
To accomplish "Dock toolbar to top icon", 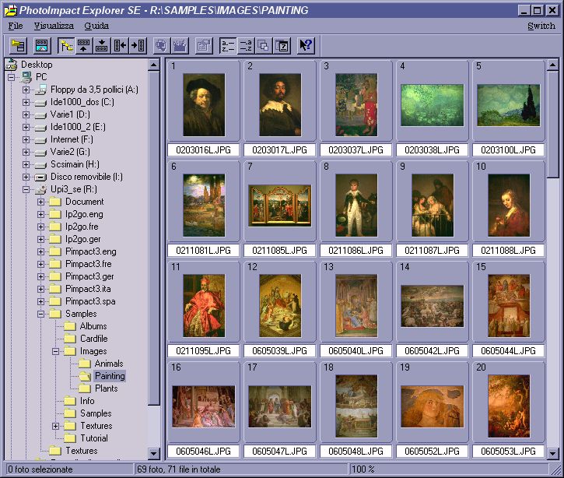I will tap(84, 45).
